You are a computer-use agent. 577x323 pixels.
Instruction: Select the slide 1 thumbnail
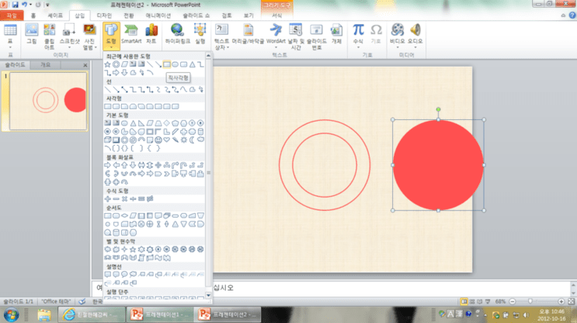48,101
